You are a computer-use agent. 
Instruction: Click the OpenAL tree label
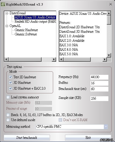(15, 26)
